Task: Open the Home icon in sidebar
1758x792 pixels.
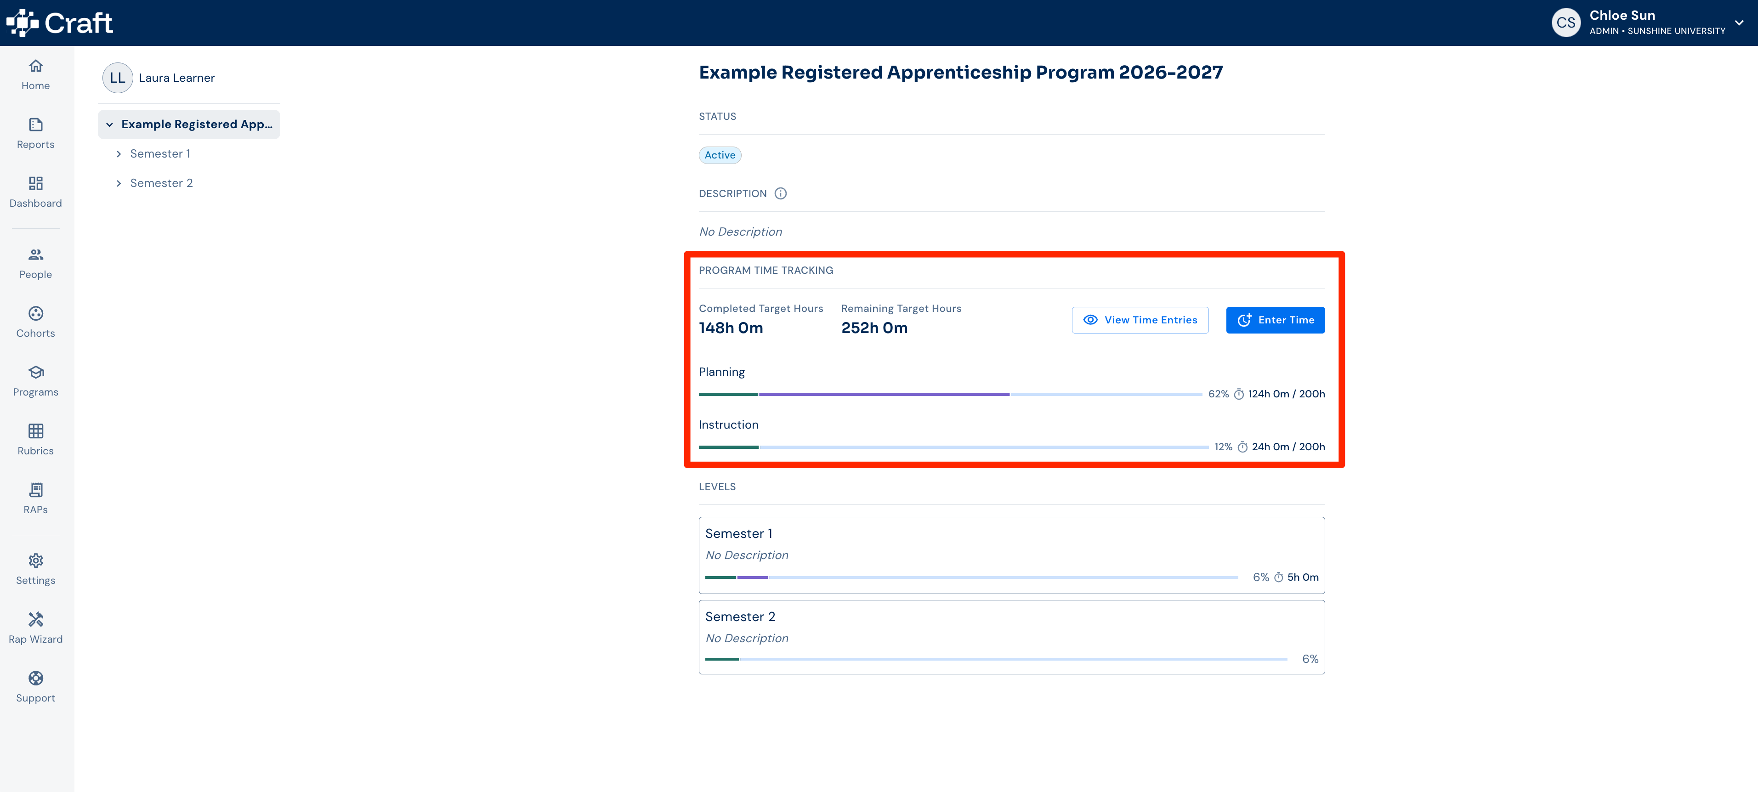Action: 35,66
